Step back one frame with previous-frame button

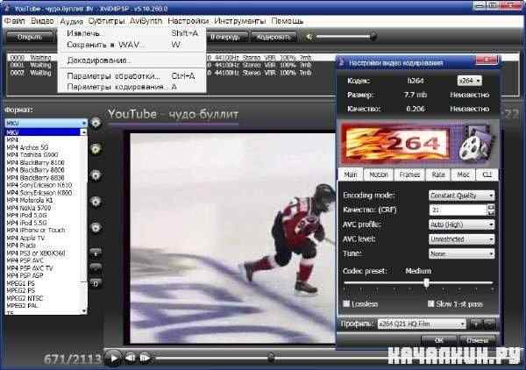click(131, 359)
